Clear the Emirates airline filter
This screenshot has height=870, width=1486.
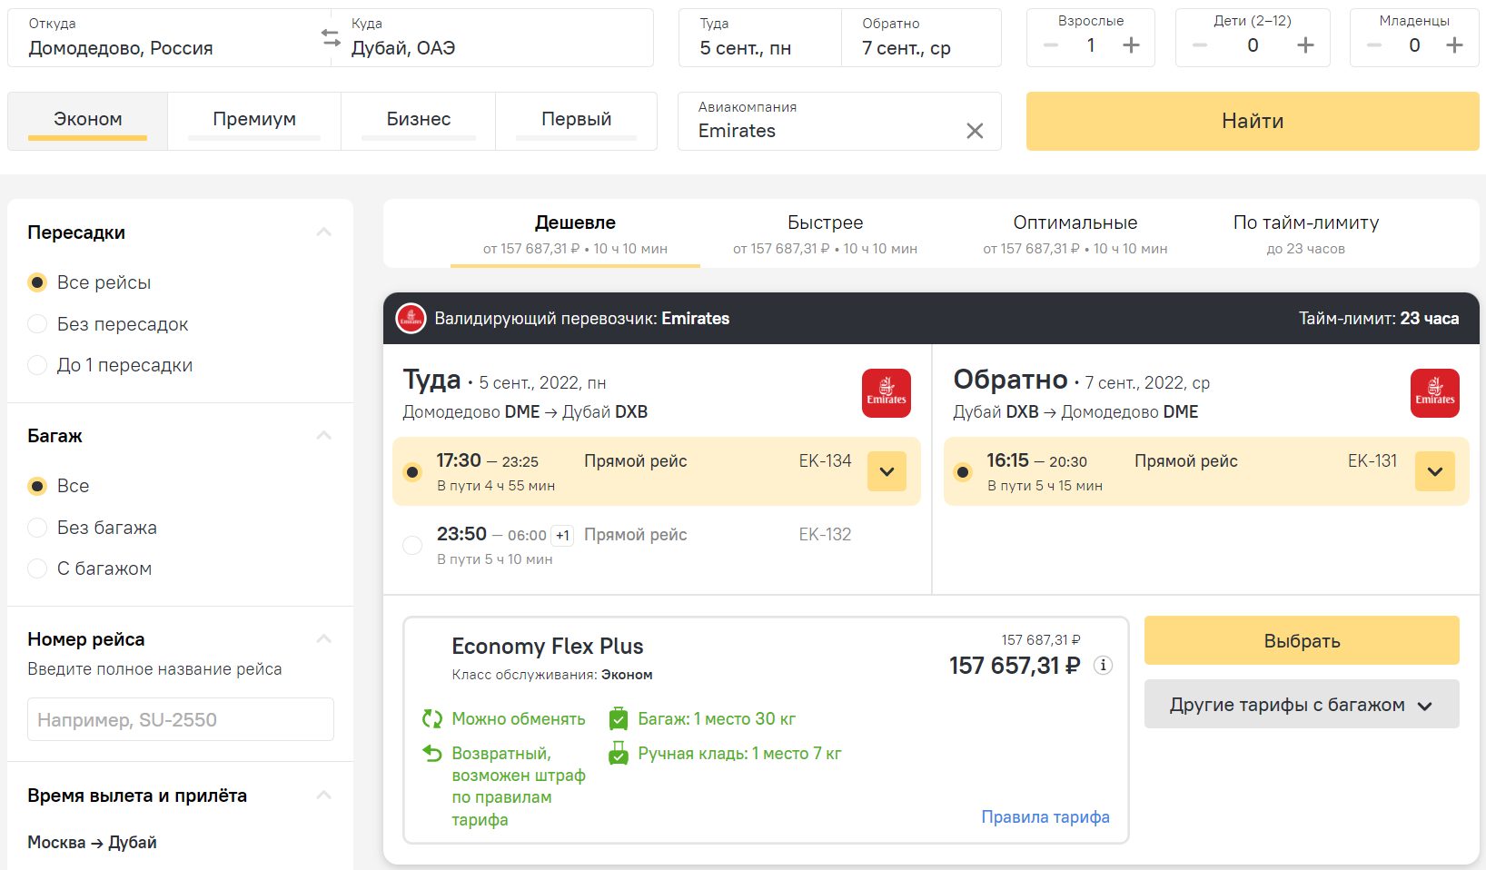[x=975, y=131]
